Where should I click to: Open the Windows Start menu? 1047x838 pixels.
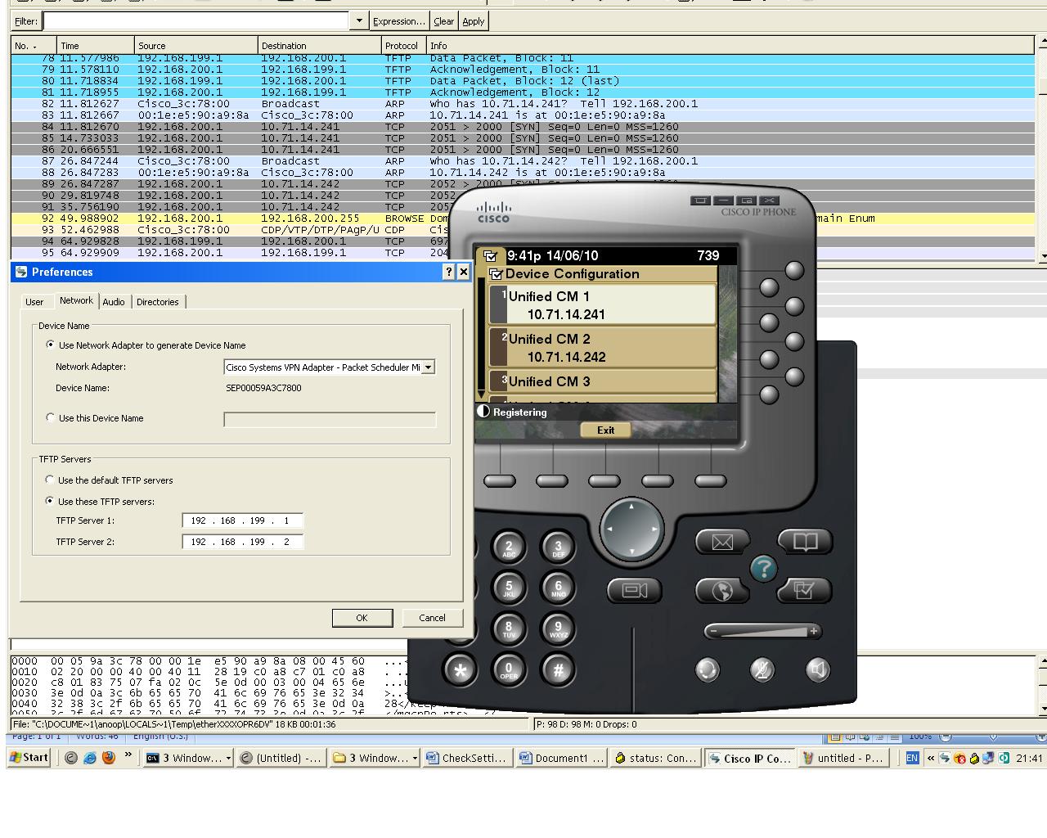(29, 758)
